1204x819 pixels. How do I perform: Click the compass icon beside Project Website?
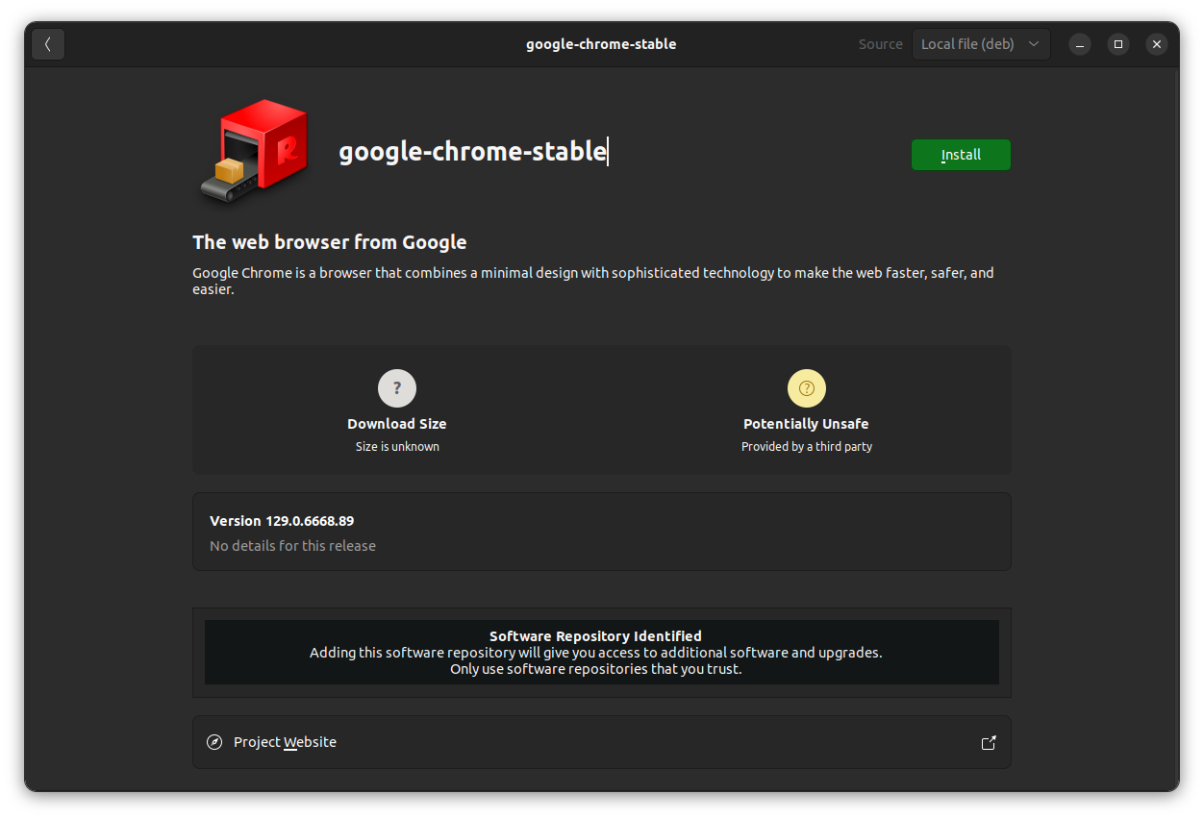214,742
